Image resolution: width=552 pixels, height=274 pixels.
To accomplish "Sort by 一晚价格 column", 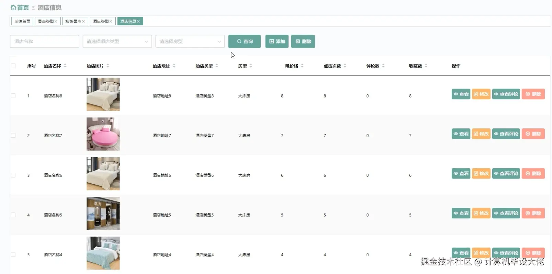I will pyautogui.click(x=302, y=66).
